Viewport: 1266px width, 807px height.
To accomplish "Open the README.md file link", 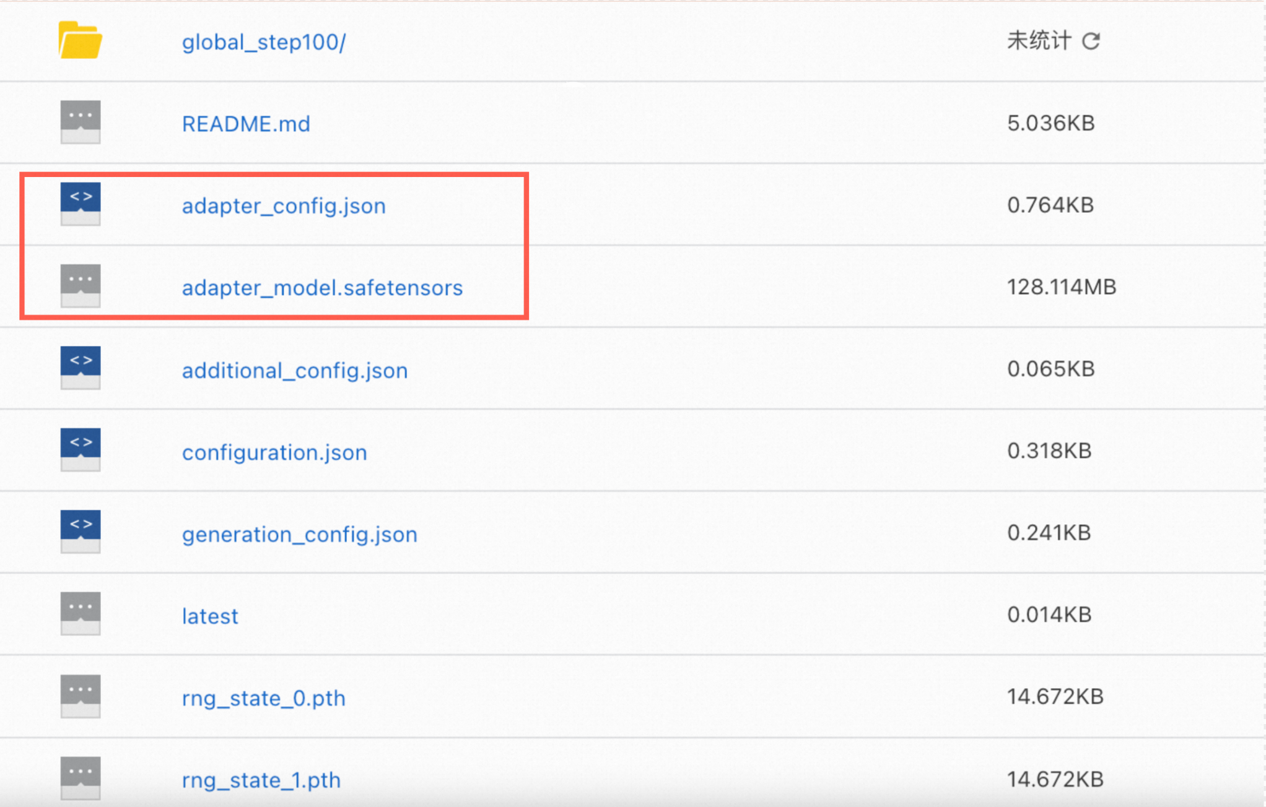I will click(246, 124).
